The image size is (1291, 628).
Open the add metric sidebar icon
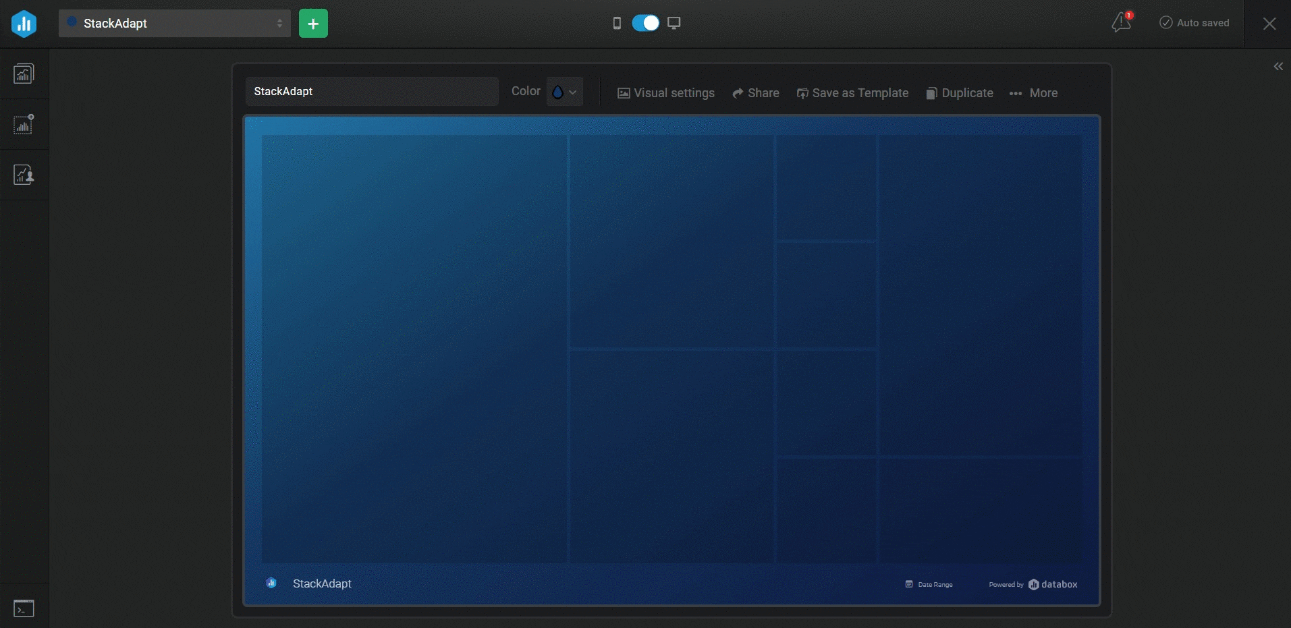click(24, 124)
